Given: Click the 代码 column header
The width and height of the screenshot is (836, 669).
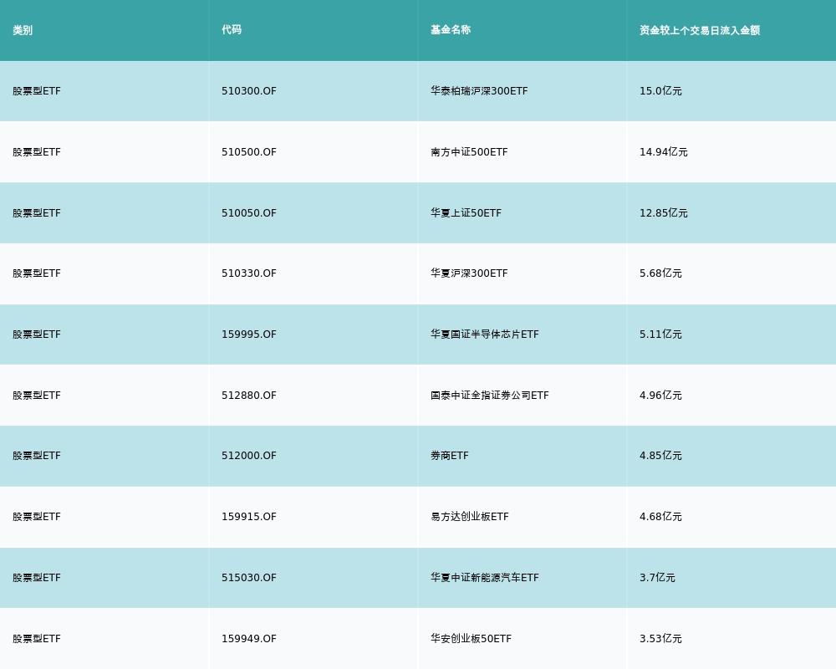Looking at the screenshot, I should pyautogui.click(x=232, y=30).
